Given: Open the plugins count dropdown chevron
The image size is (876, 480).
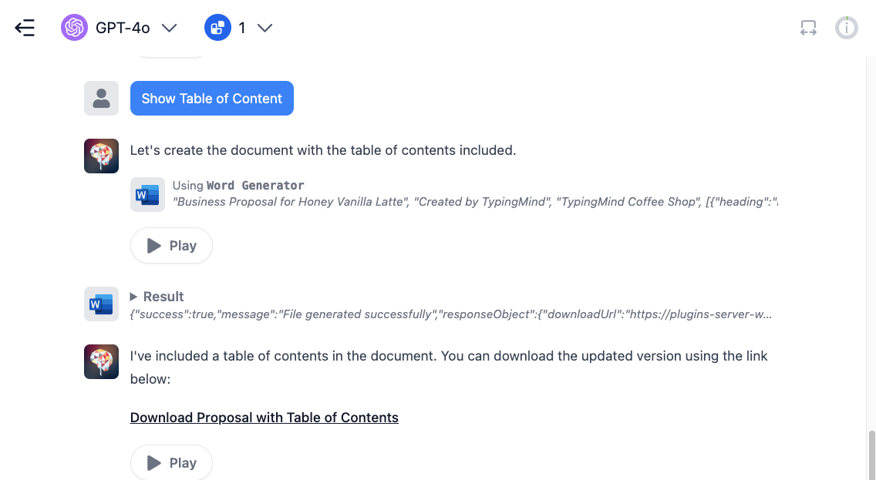Looking at the screenshot, I should pyautogui.click(x=264, y=28).
